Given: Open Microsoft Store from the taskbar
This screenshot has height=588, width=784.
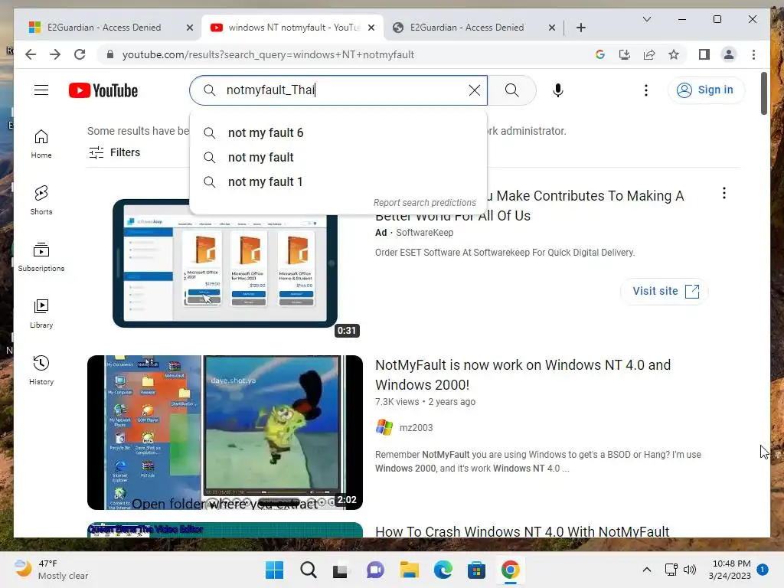Looking at the screenshot, I should click(476, 570).
